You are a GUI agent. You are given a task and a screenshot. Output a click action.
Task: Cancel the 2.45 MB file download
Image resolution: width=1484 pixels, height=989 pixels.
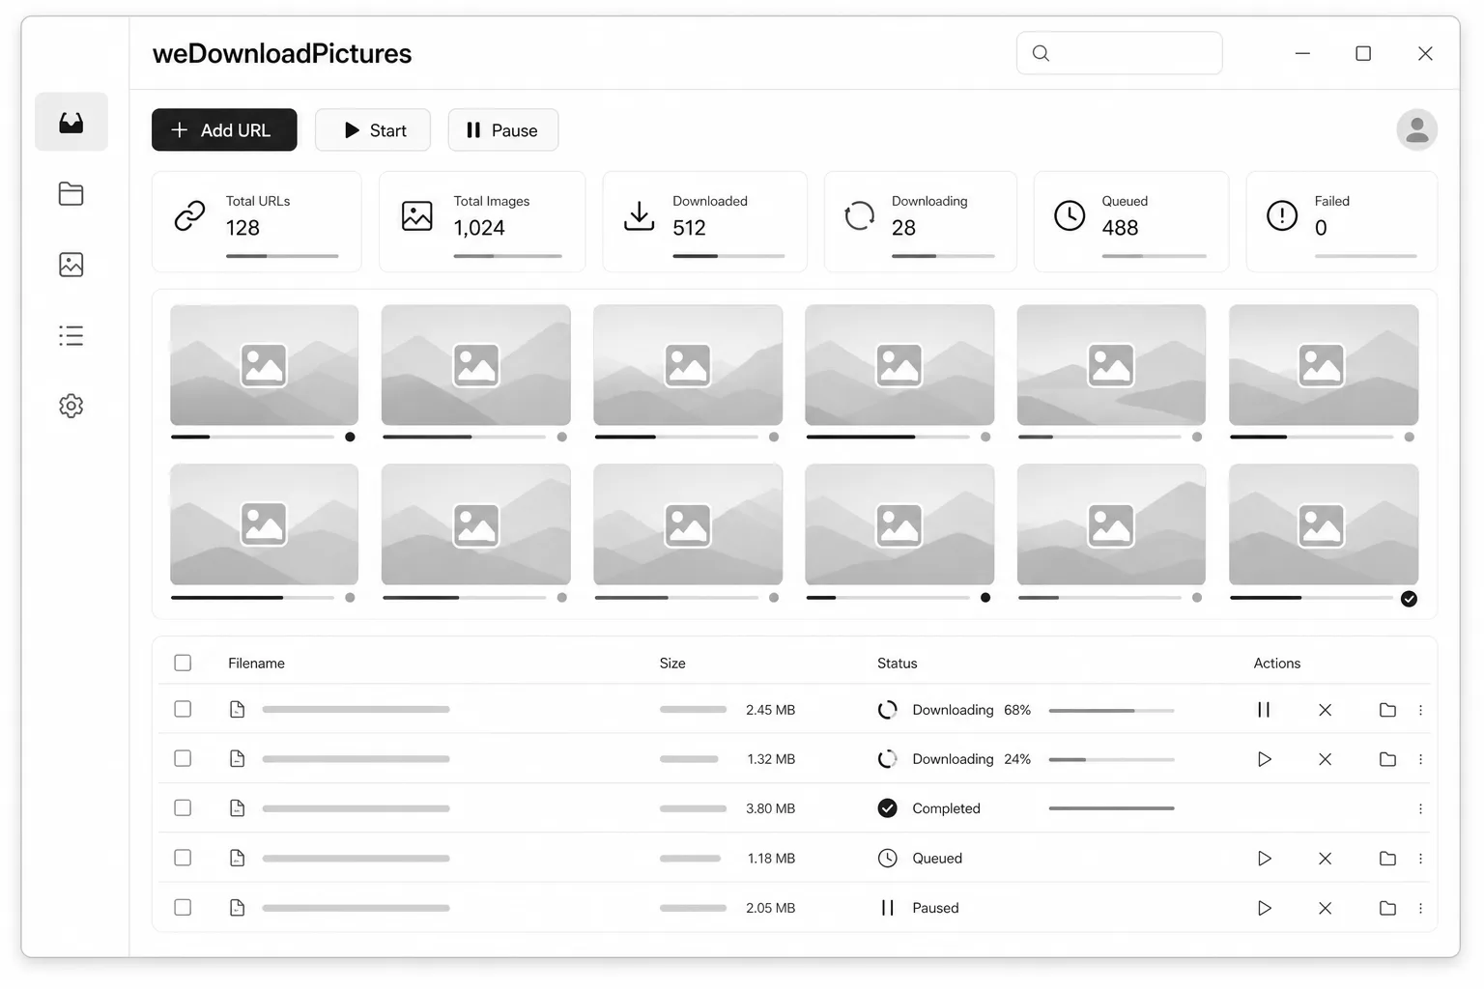click(1325, 710)
